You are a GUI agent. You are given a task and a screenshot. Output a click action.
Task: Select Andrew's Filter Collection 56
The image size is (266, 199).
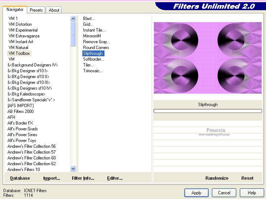point(32,146)
